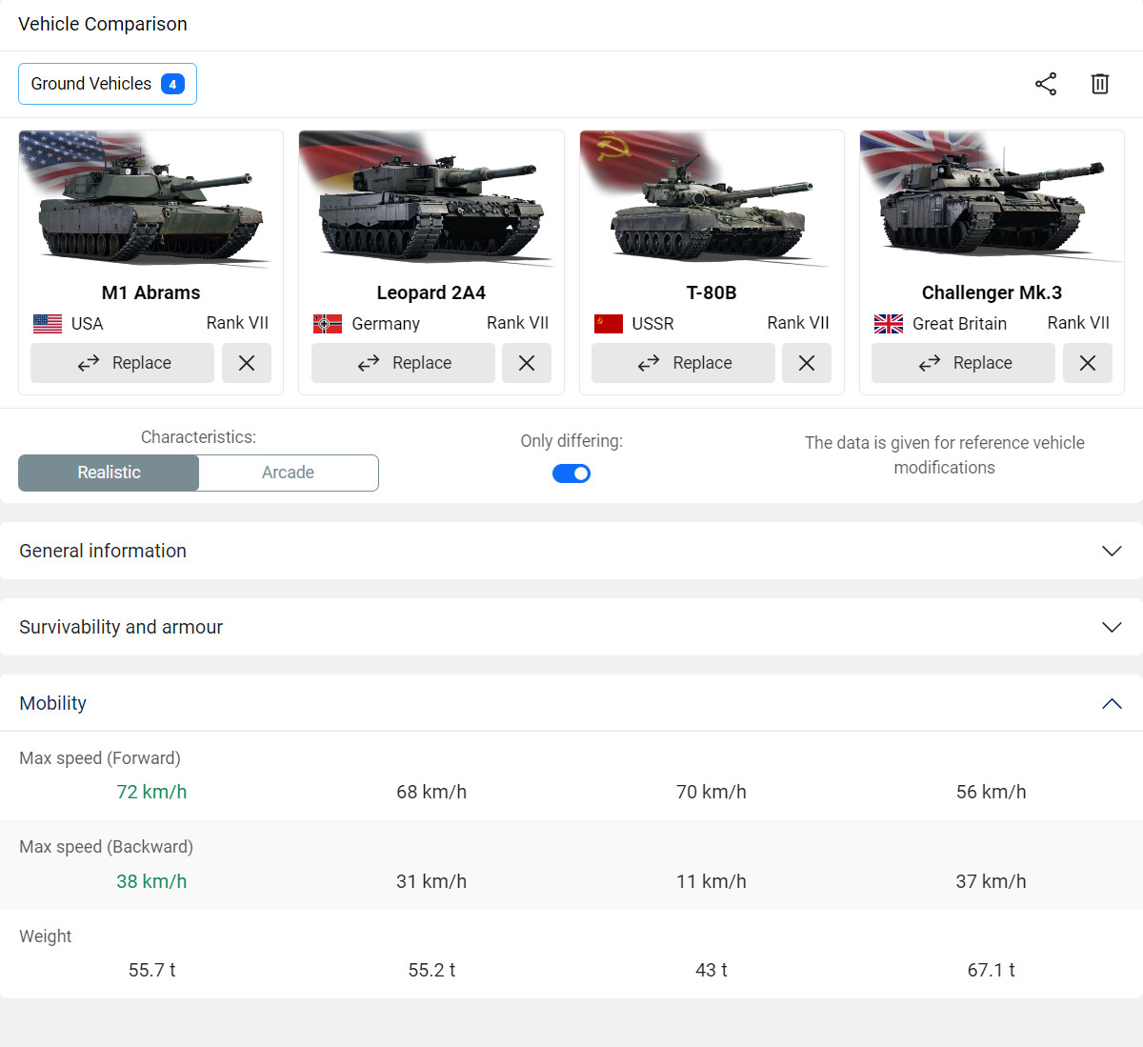
Task: Remove Challenger Mk.3 with its X button
Action: point(1088,363)
